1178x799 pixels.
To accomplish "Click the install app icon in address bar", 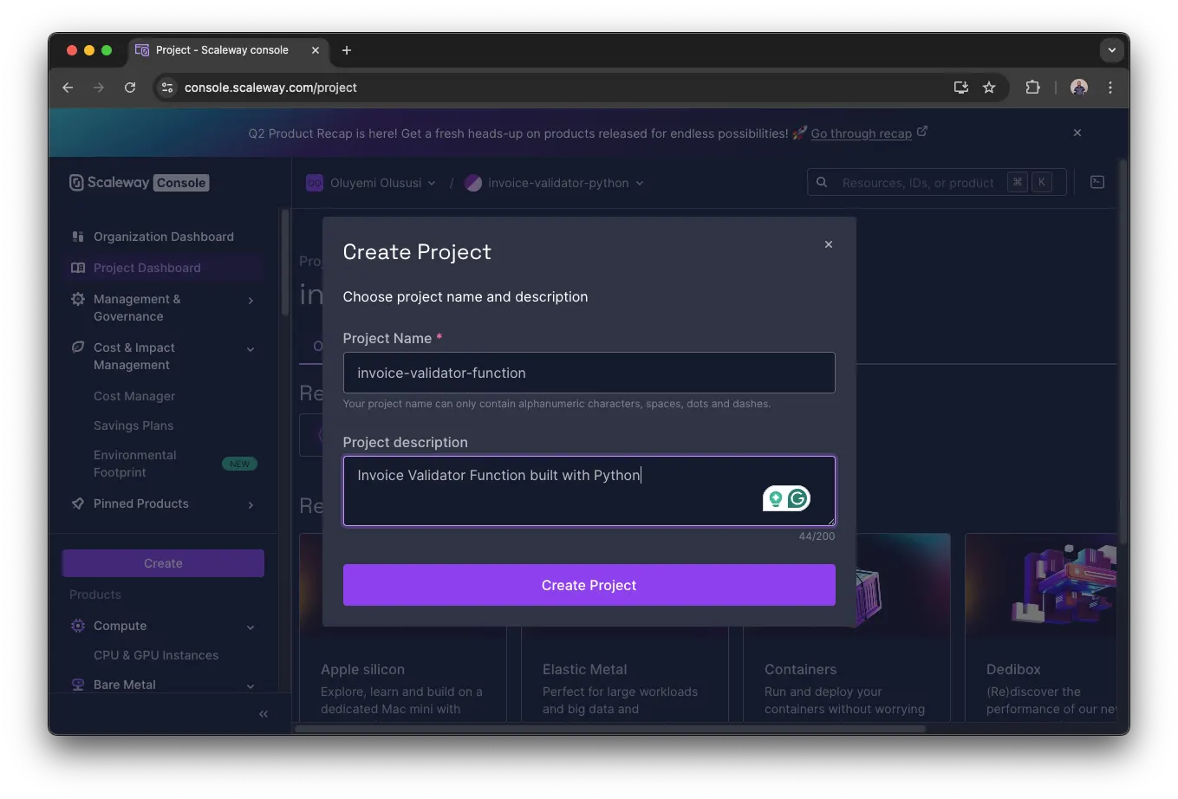I will point(961,88).
